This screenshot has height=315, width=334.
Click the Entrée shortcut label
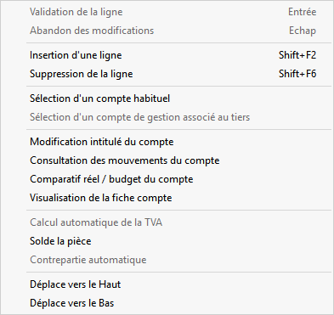[x=303, y=12]
